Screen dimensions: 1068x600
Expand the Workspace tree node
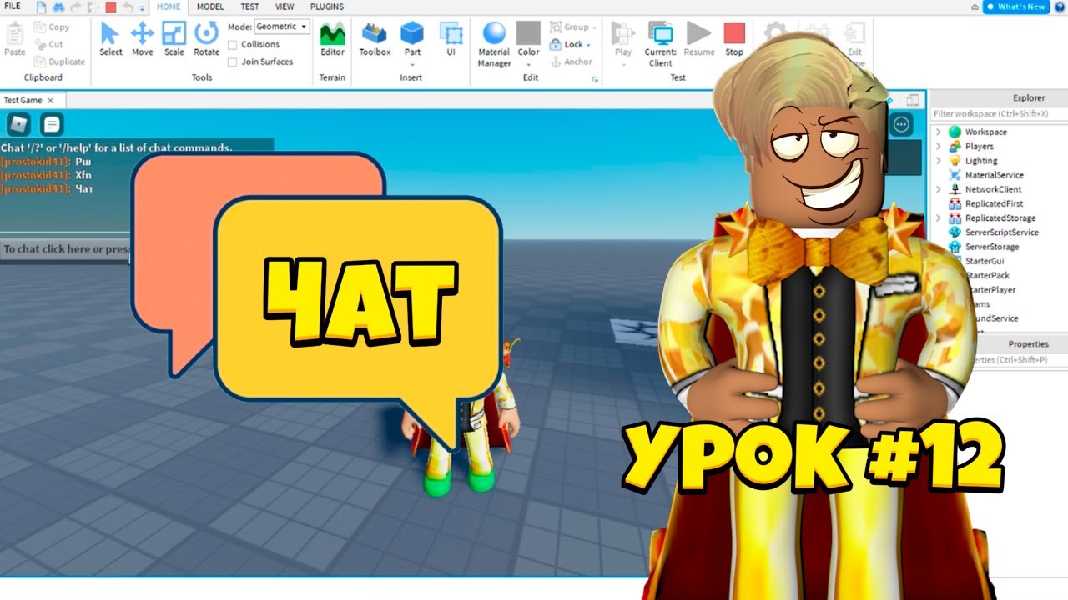pos(938,132)
